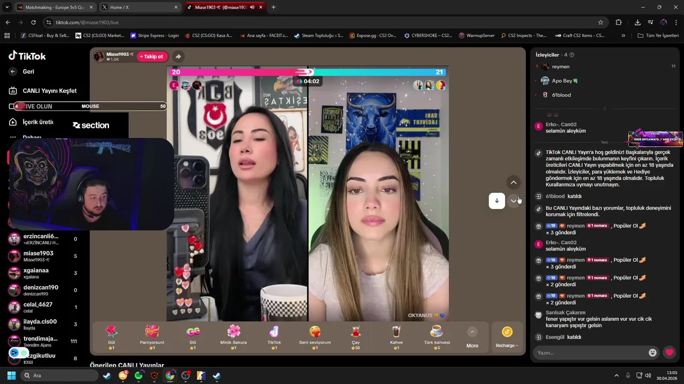
Task: Open Tüm Yer İşaretleri bookmarks folder
Action: (658, 36)
